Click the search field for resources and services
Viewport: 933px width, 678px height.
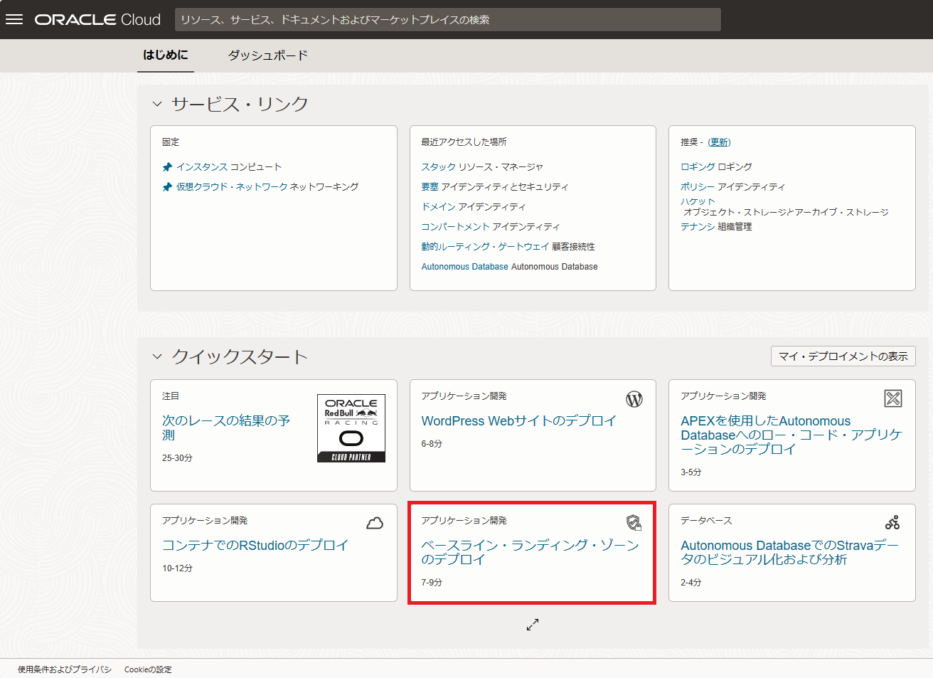coord(448,20)
